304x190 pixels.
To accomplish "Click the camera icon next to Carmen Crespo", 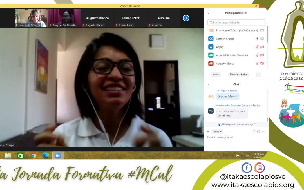I will click(262, 39).
